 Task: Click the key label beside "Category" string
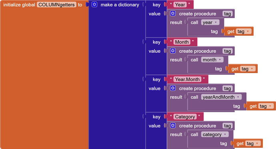coord(156,117)
